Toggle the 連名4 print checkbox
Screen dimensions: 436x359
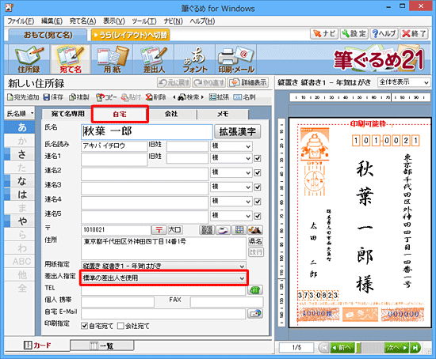coord(258,202)
